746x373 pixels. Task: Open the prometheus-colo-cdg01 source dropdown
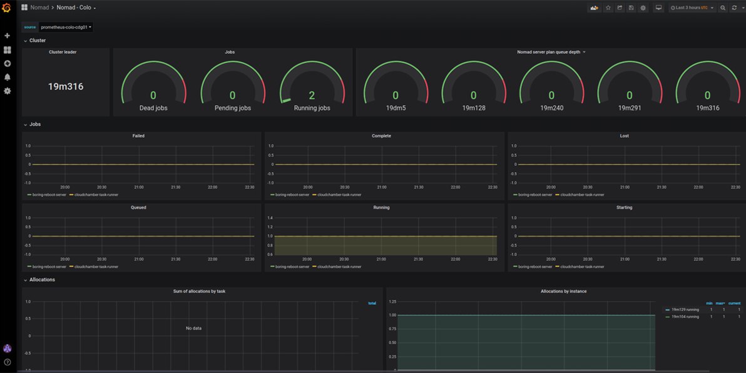coord(66,27)
